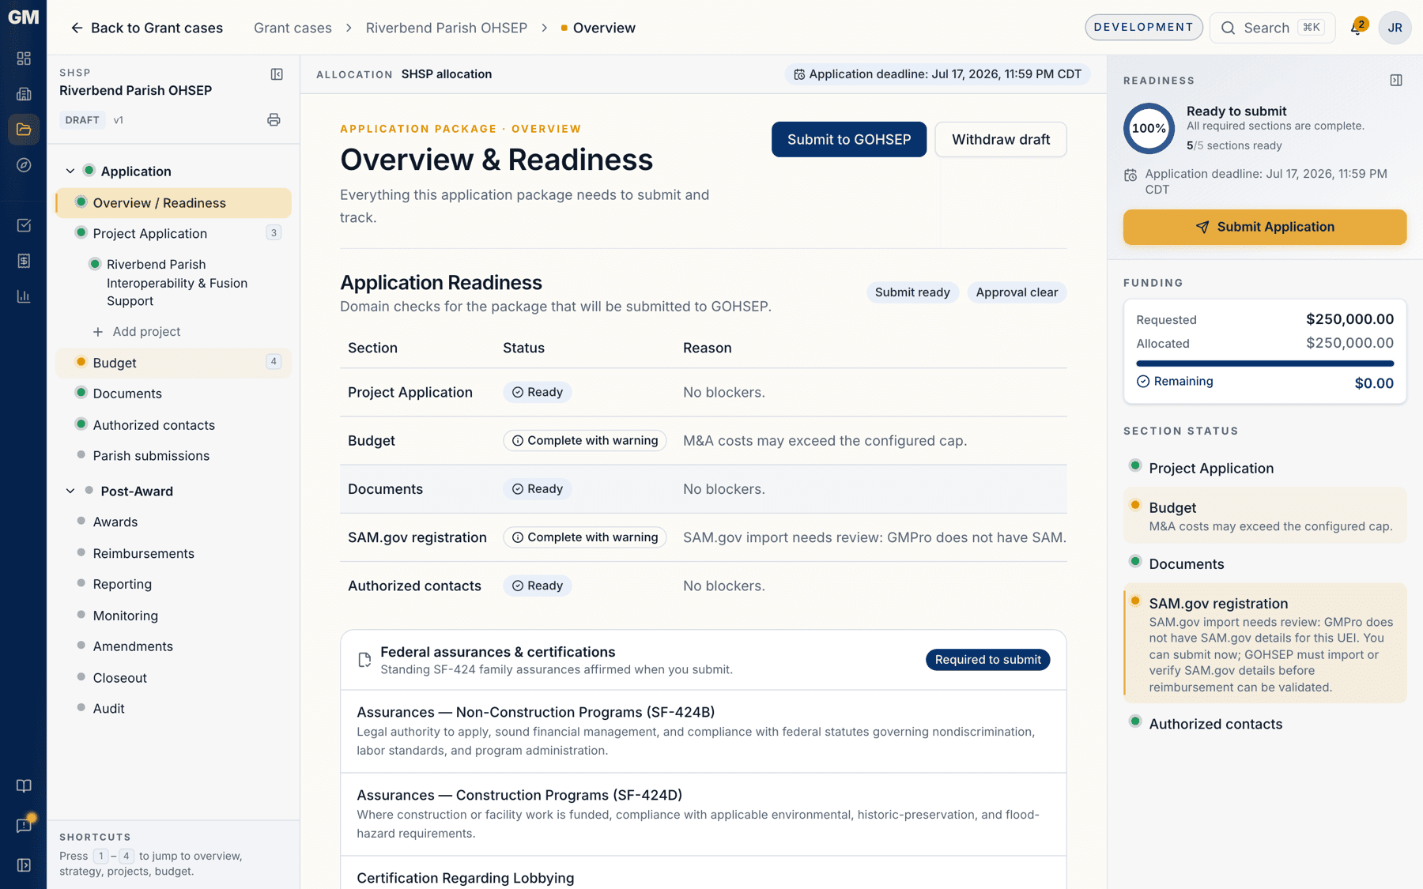This screenshot has height=889, width=1423.
Task: Open the book documentation icon in rail
Action: point(24,785)
